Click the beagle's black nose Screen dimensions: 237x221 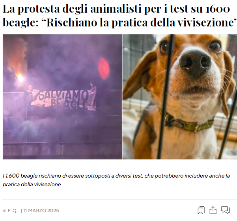pos(195,64)
